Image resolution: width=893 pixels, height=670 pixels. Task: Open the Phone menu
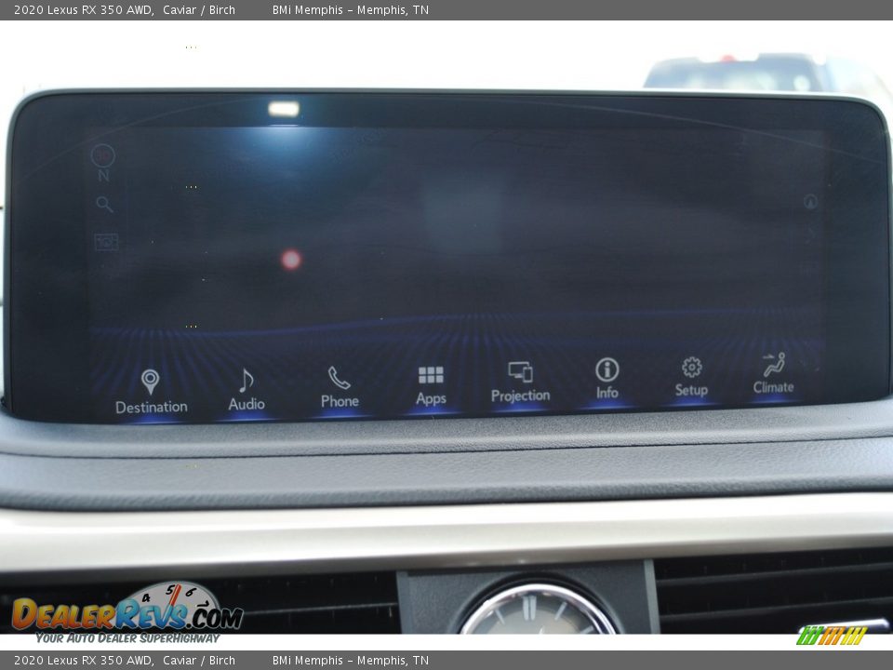pos(340,387)
